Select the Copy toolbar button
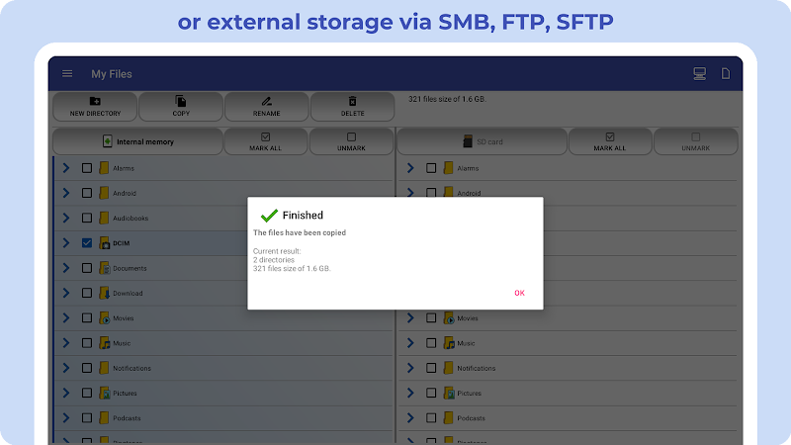791x445 pixels. [181, 107]
